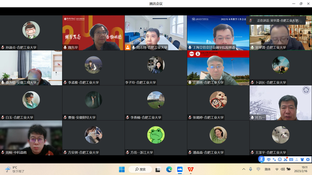Open Microsoft Edge from the taskbar
Viewport: 312px width, 175px height.
[169, 169]
